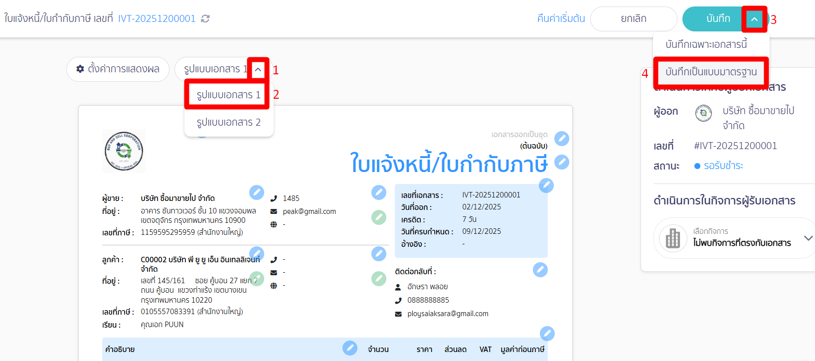815x361 pixels.
Task: Click the ราคา column header
Action: [x=424, y=350]
